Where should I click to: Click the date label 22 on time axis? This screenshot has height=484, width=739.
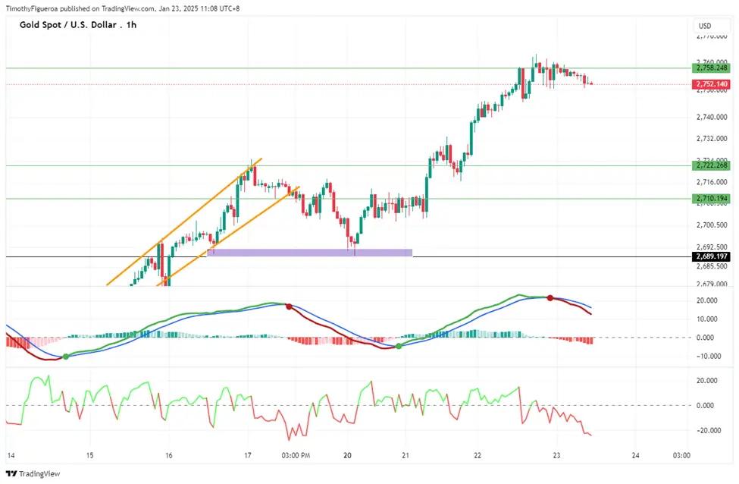pyautogui.click(x=478, y=456)
